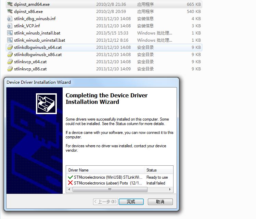
Task: Select file name stlinkvcp_x64.cat
Action: pyautogui.click(x=30, y=62)
